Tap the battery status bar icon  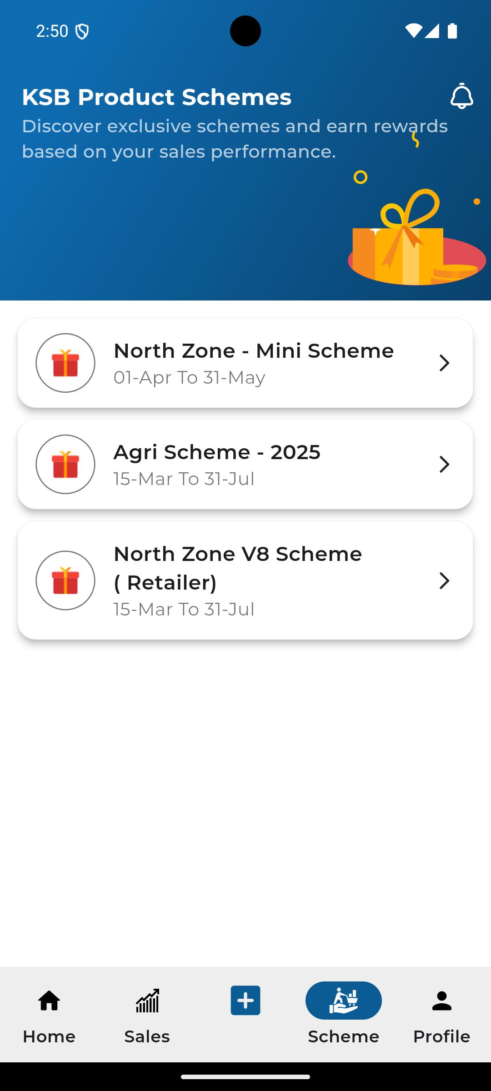click(x=452, y=31)
